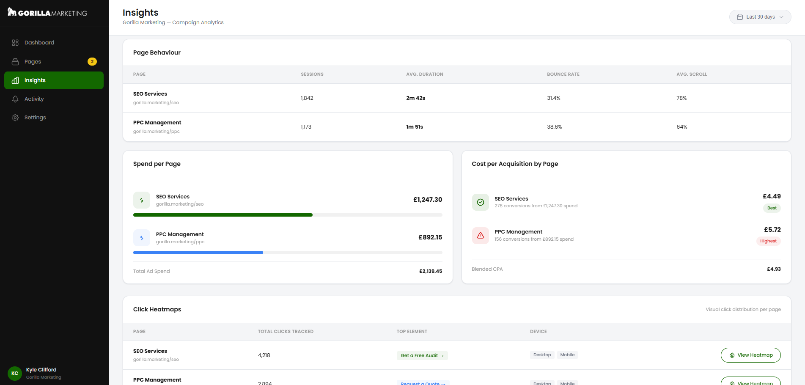This screenshot has width=805, height=385.
Task: Click the heatmap icon in SEO Services View Heatmap
Action: 732,355
